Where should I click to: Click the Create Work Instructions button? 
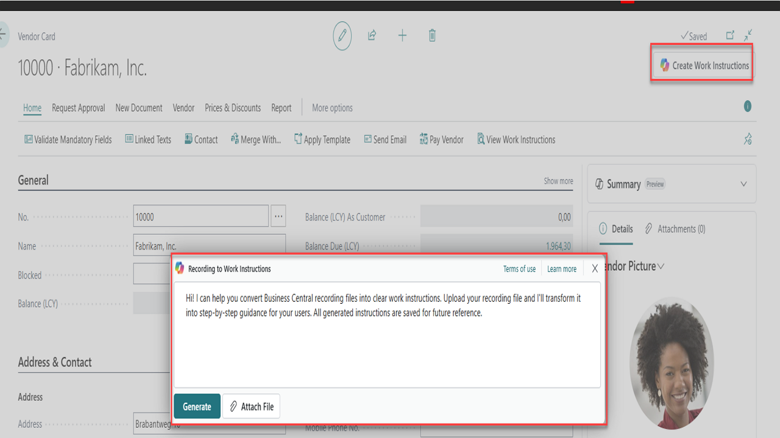(x=704, y=65)
